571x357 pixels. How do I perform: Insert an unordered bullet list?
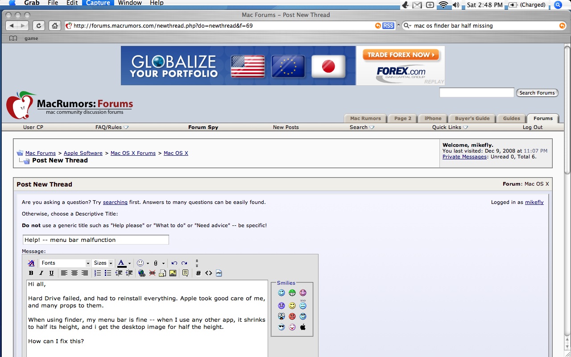pos(108,273)
